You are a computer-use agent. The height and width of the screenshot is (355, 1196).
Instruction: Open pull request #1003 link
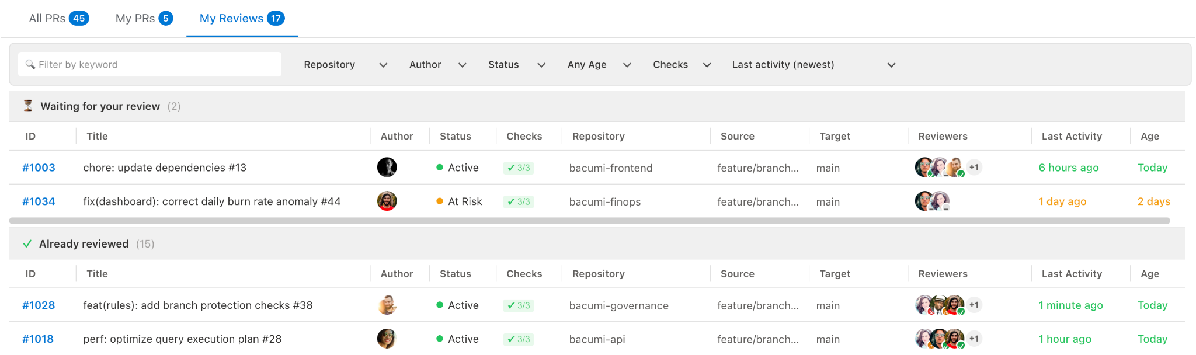click(x=39, y=168)
